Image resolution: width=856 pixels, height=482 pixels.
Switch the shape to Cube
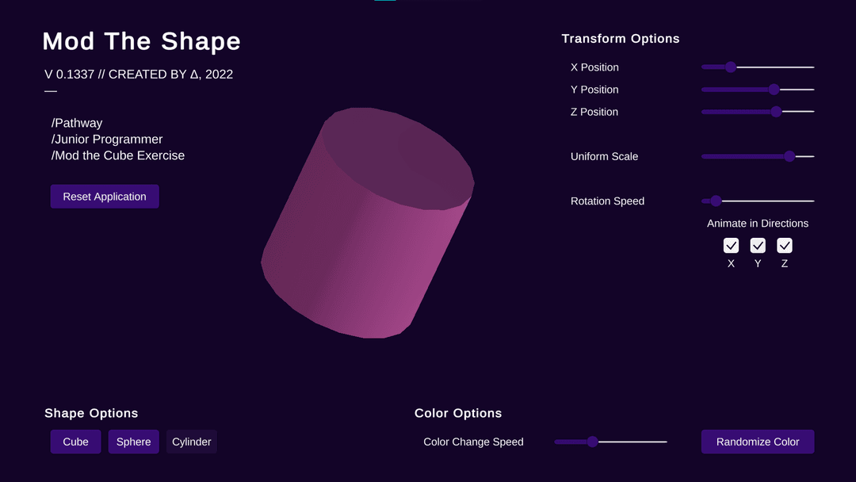click(x=76, y=442)
